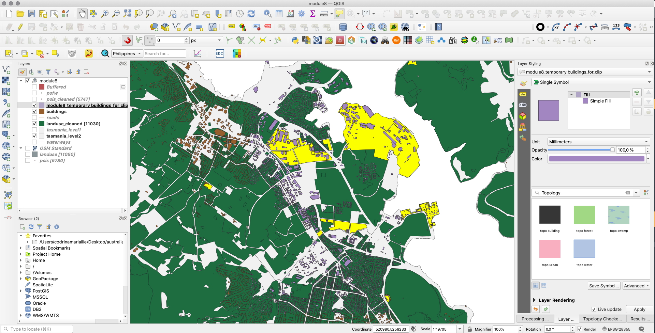The image size is (655, 333).
Task: Open the Layer Styling panel from Layers toolbar
Action: (x=23, y=72)
